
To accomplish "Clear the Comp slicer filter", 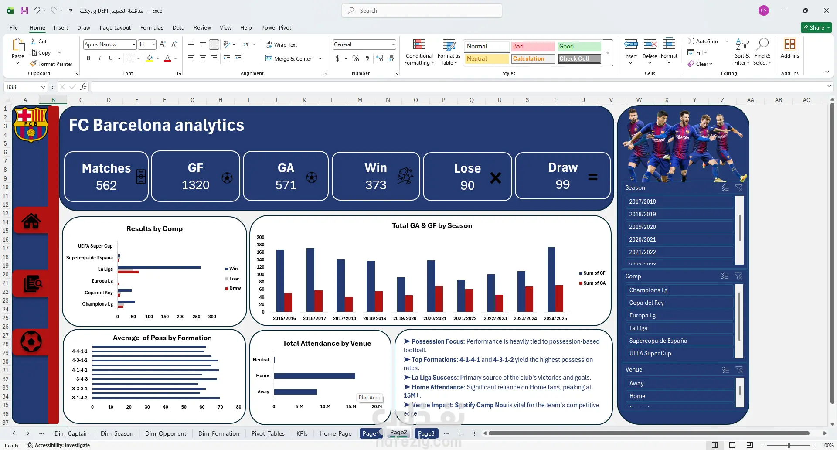I will tap(738, 276).
